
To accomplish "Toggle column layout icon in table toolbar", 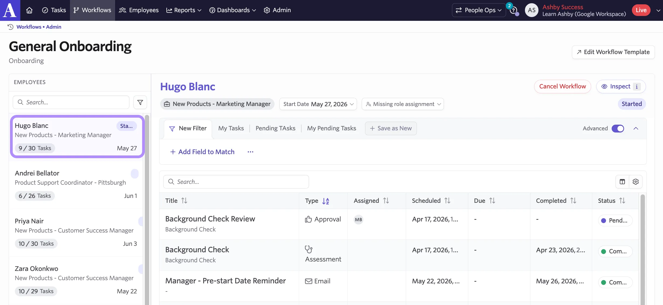I will (x=622, y=182).
